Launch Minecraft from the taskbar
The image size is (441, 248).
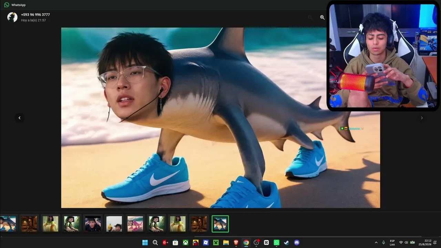pyautogui.click(x=216, y=242)
